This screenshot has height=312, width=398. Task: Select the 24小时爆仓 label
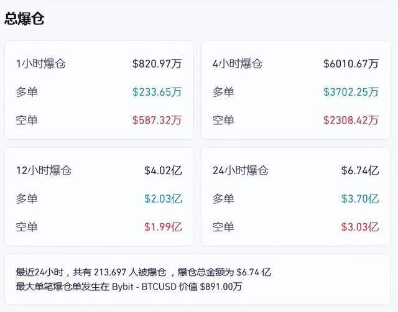click(x=240, y=170)
